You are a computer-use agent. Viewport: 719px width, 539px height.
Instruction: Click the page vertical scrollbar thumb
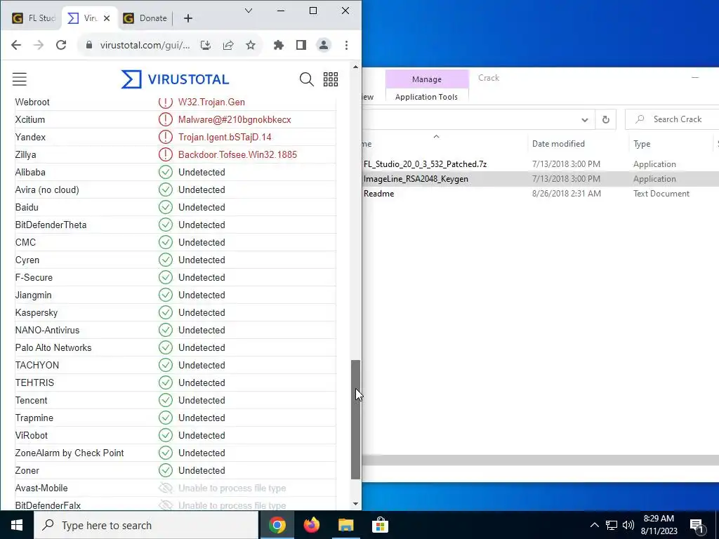(355, 420)
